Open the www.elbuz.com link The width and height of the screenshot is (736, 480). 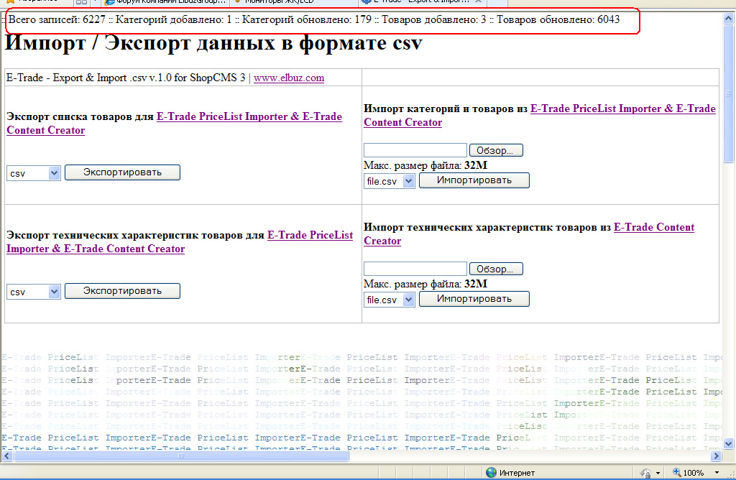coord(289,78)
